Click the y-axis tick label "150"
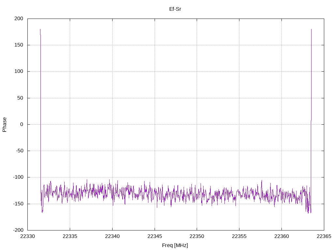This screenshot has height=250, width=334. pos(19,45)
